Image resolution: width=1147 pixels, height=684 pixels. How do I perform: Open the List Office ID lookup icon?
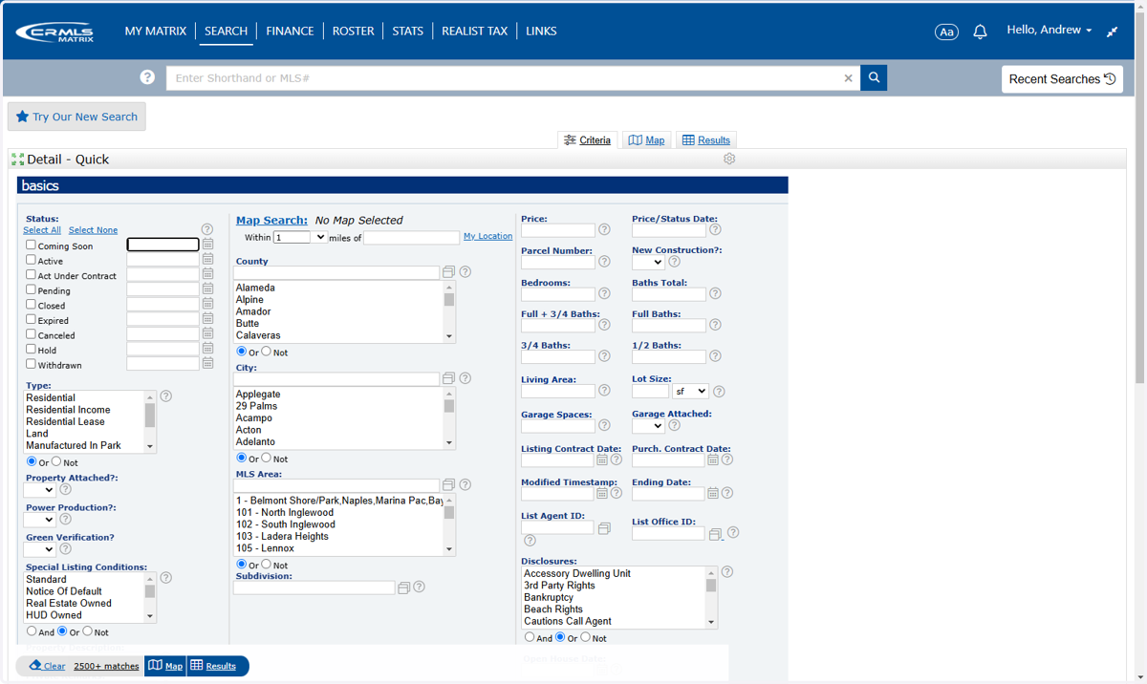[715, 534]
